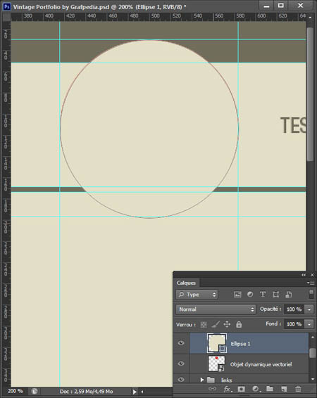Filter layers by smart objects
Image resolution: width=317 pixels, height=398 pixels.
coord(289,295)
